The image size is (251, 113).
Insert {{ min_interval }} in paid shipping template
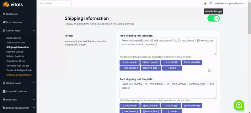coord(192,106)
